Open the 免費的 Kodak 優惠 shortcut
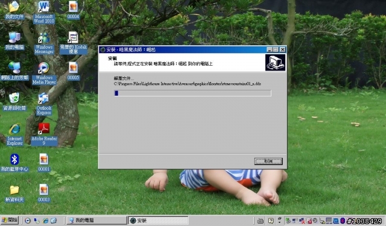Screen dimensions: 386x226 click(74, 43)
